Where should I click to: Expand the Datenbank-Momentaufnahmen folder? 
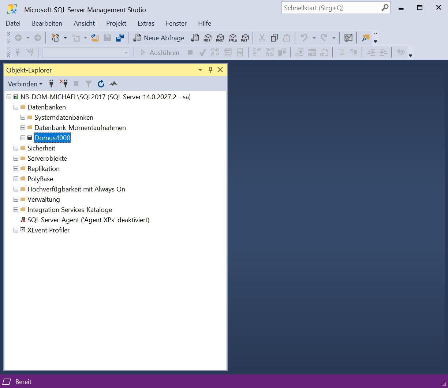23,128
